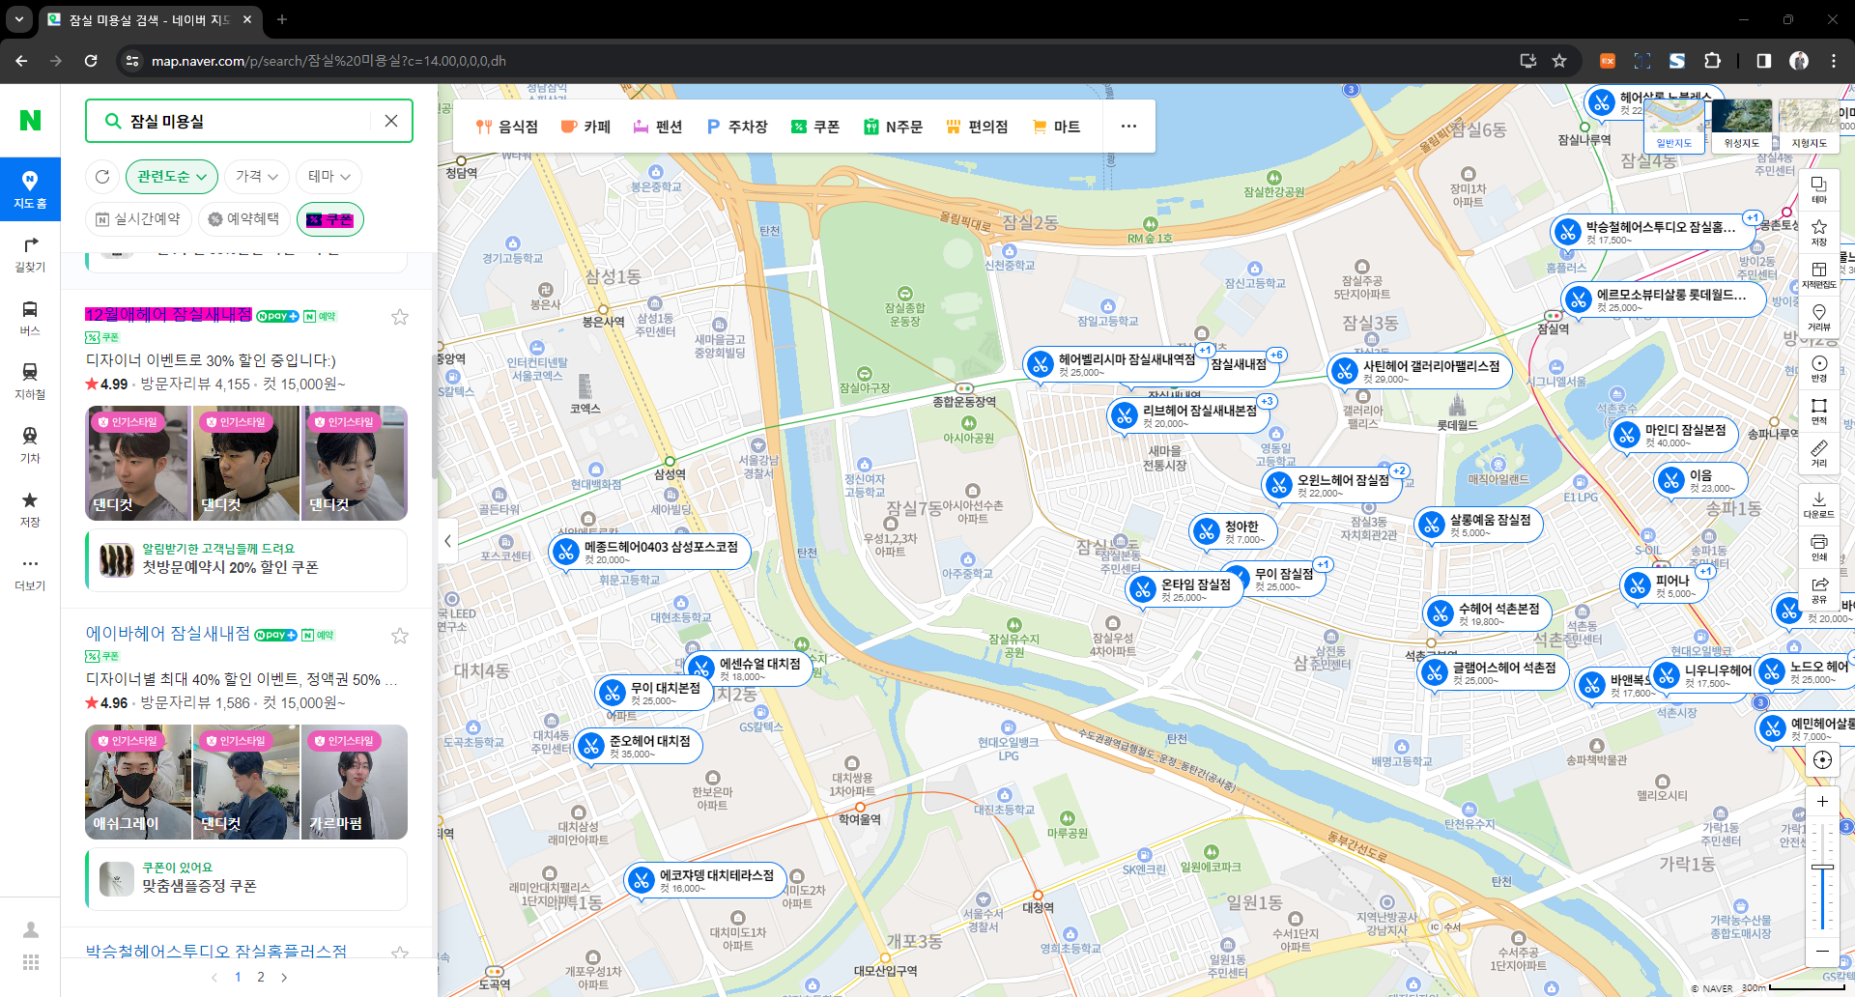Click the refresh search results icon
This screenshot has width=1855, height=997.
click(102, 177)
